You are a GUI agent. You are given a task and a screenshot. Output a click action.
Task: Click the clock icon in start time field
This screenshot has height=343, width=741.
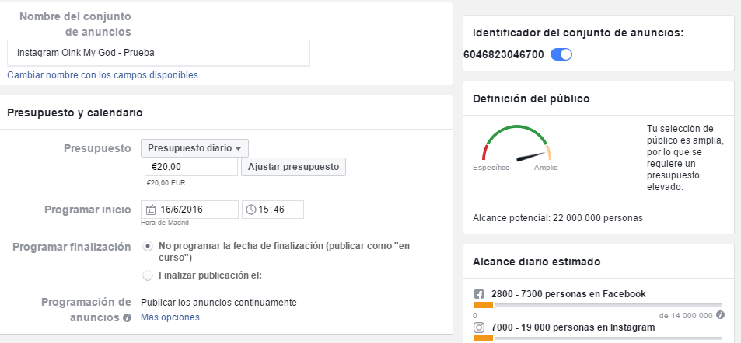click(x=250, y=210)
